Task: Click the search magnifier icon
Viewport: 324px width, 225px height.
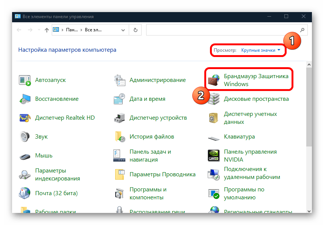Action: point(302,30)
